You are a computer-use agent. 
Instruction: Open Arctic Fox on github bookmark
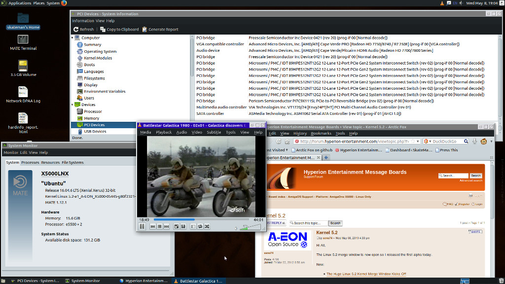(312, 150)
